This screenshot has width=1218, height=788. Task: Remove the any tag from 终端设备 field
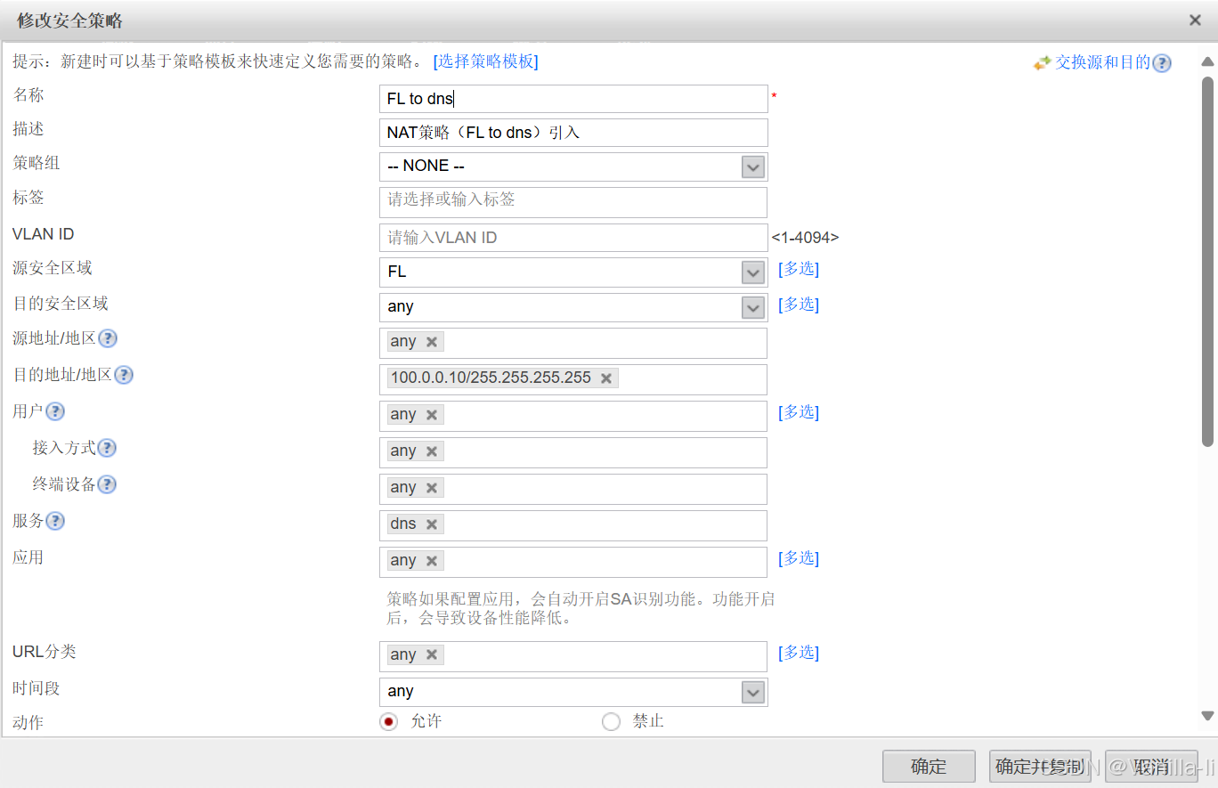tap(432, 488)
